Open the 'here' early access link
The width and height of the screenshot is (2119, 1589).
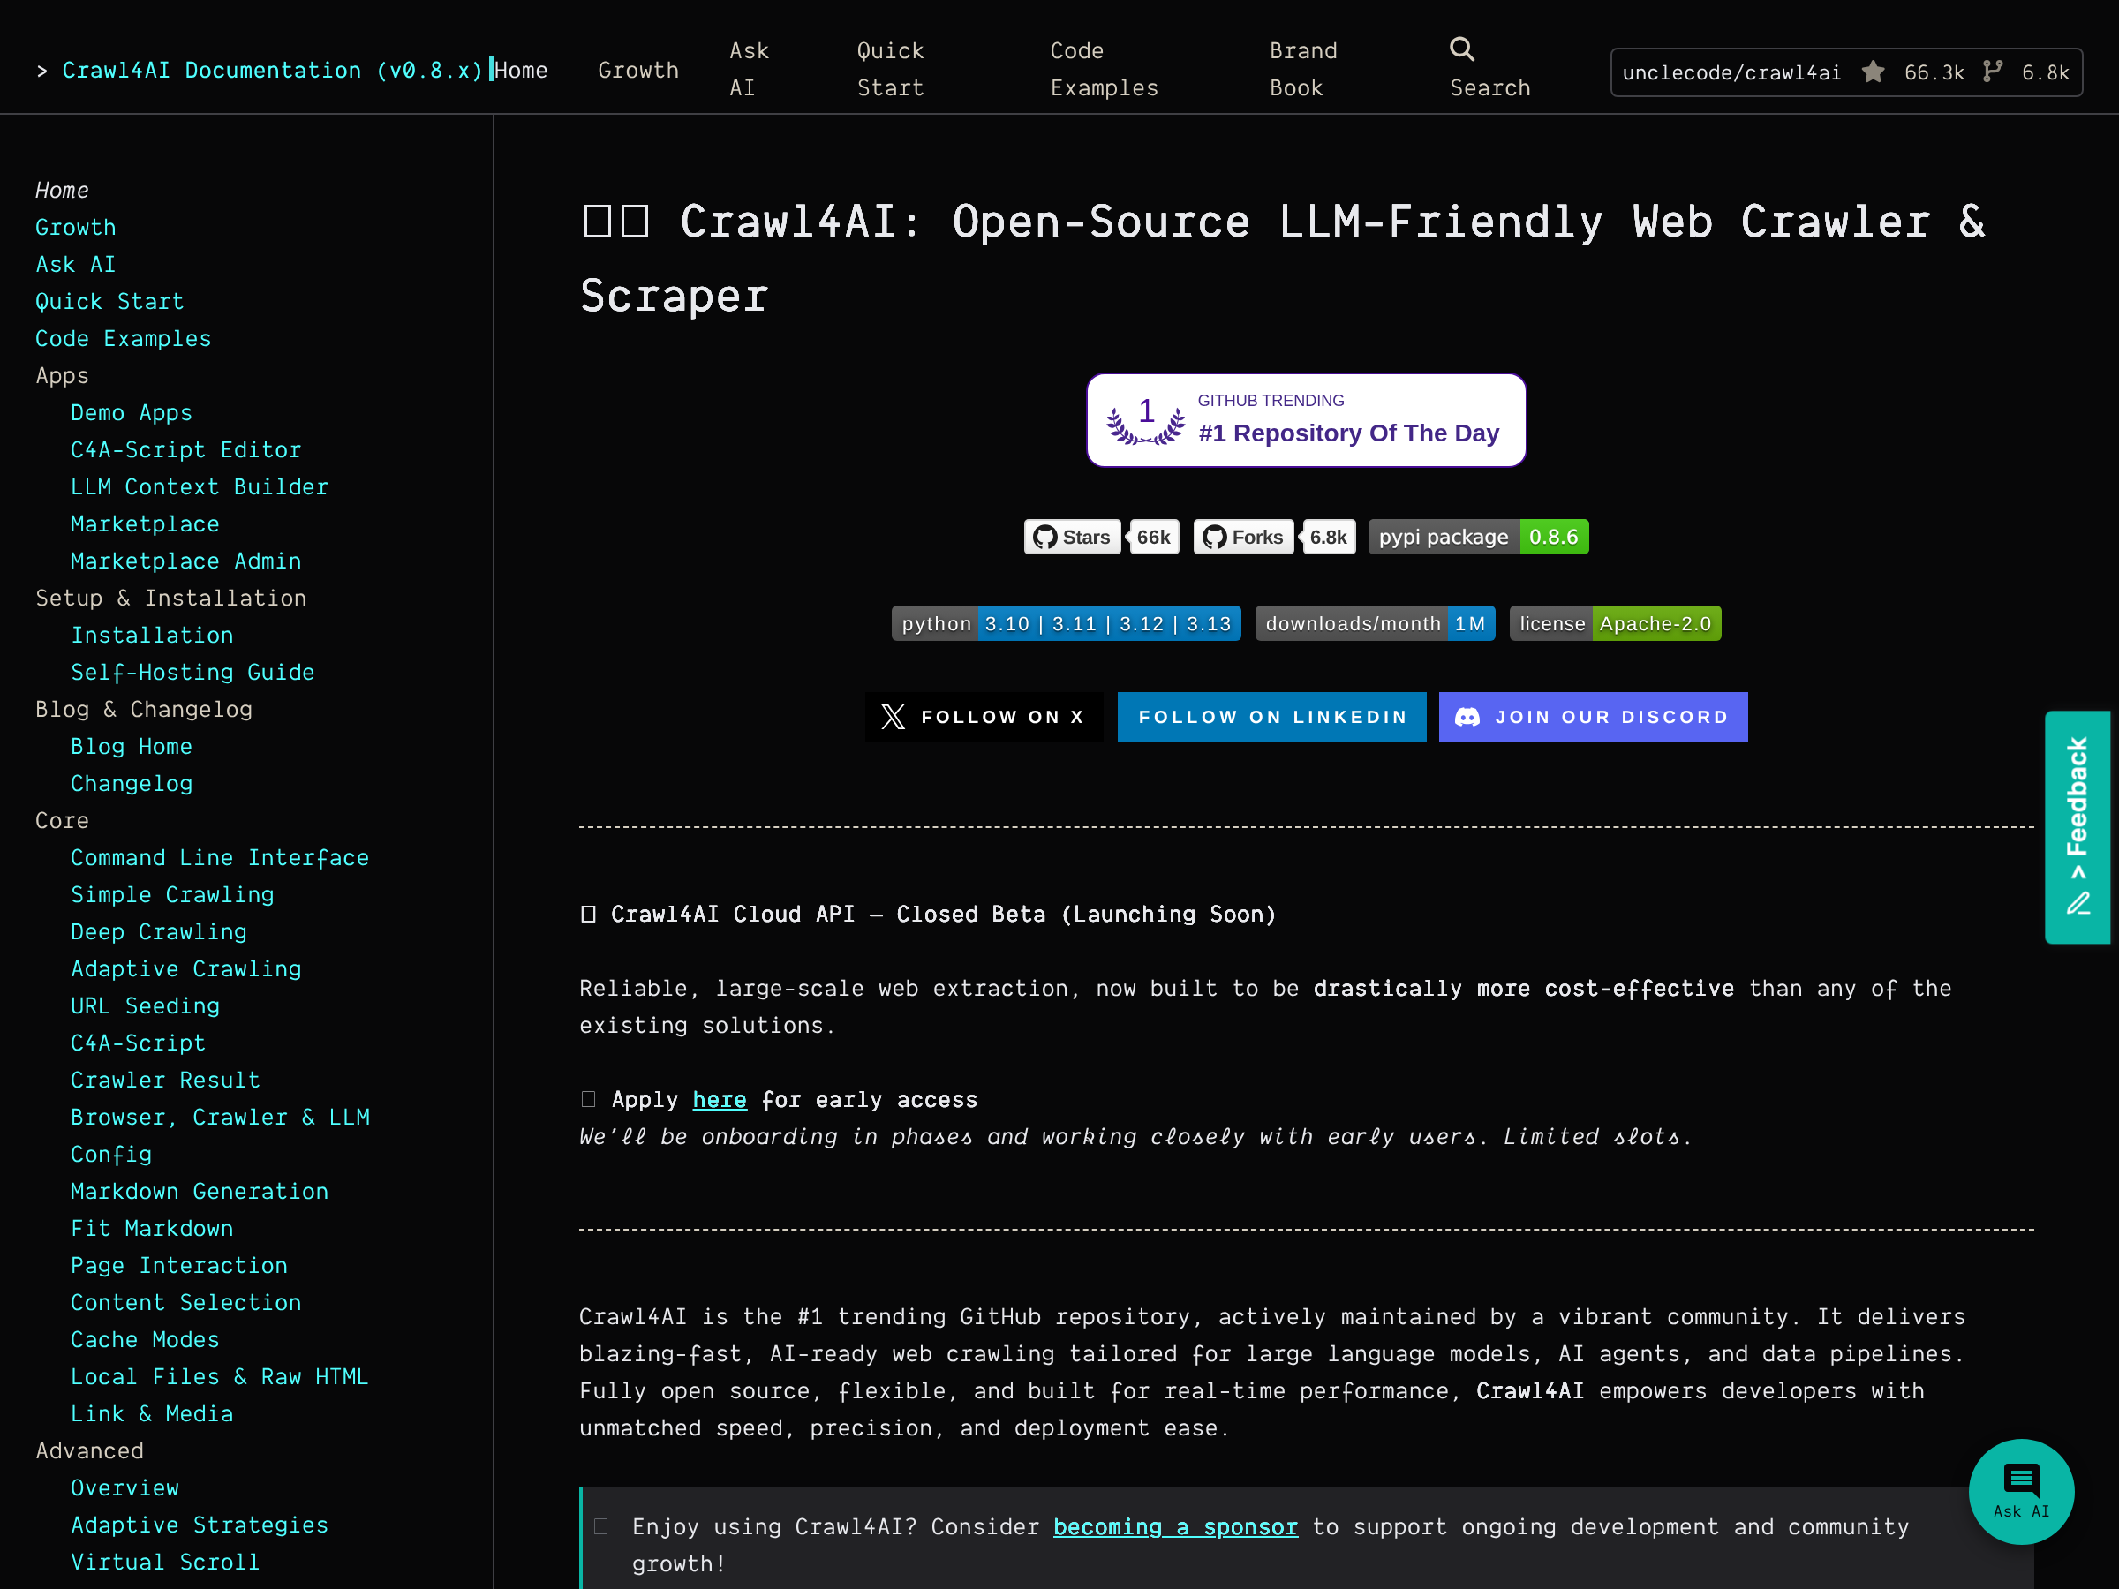(720, 1100)
